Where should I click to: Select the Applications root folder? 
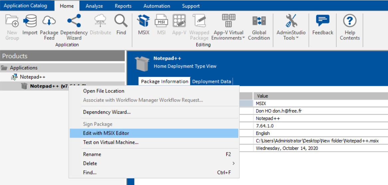coord(24,68)
